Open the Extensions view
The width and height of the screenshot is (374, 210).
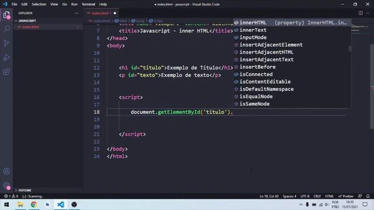[6, 72]
